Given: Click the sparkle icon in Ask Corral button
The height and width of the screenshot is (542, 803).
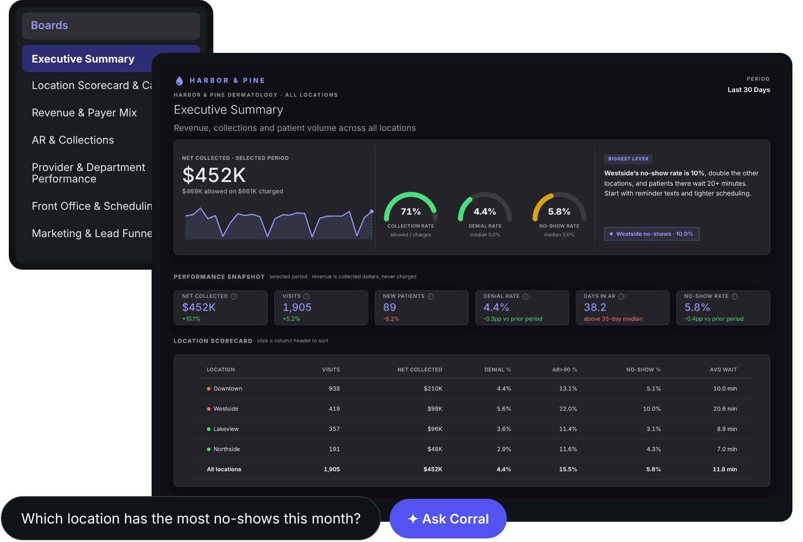Looking at the screenshot, I should [x=413, y=519].
